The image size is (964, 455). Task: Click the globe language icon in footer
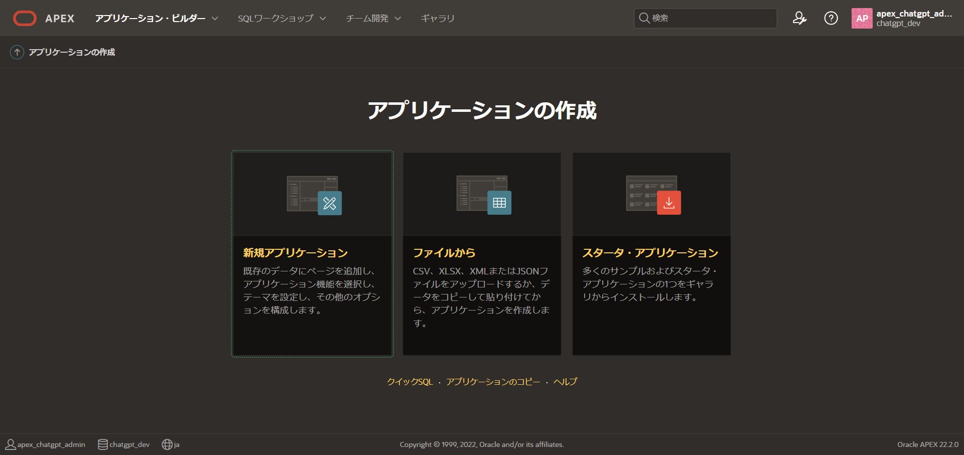pyautogui.click(x=167, y=444)
